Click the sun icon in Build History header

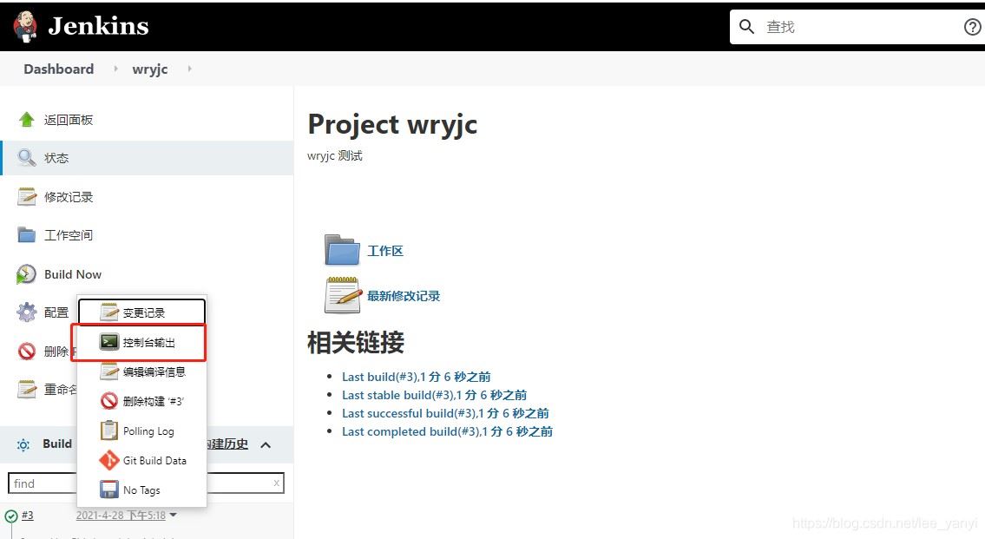point(23,444)
